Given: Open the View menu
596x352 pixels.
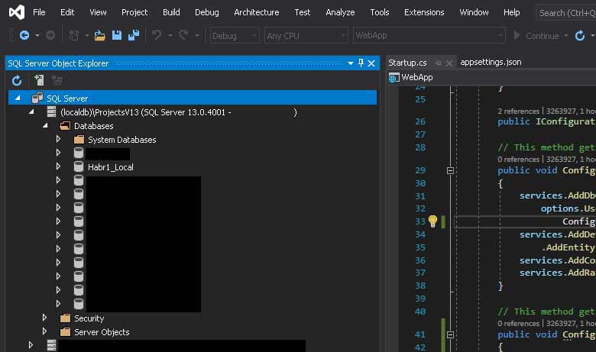Looking at the screenshot, I should click(98, 12).
